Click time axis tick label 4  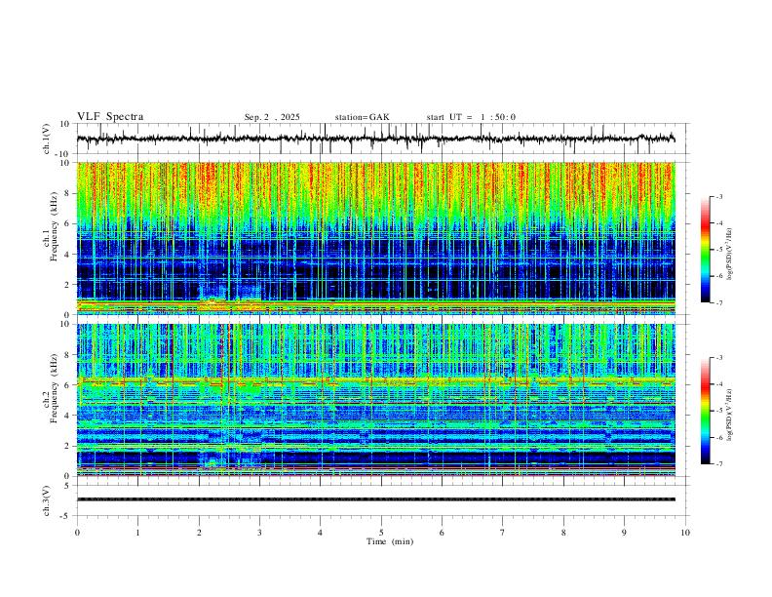[321, 533]
